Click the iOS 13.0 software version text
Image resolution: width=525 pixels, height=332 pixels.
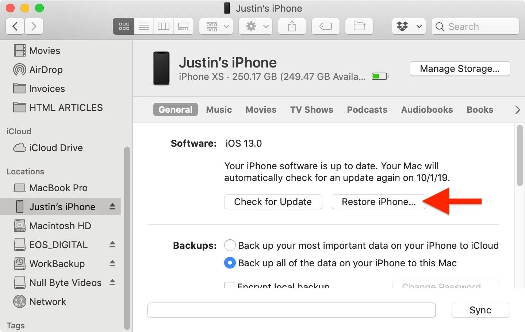(x=244, y=143)
